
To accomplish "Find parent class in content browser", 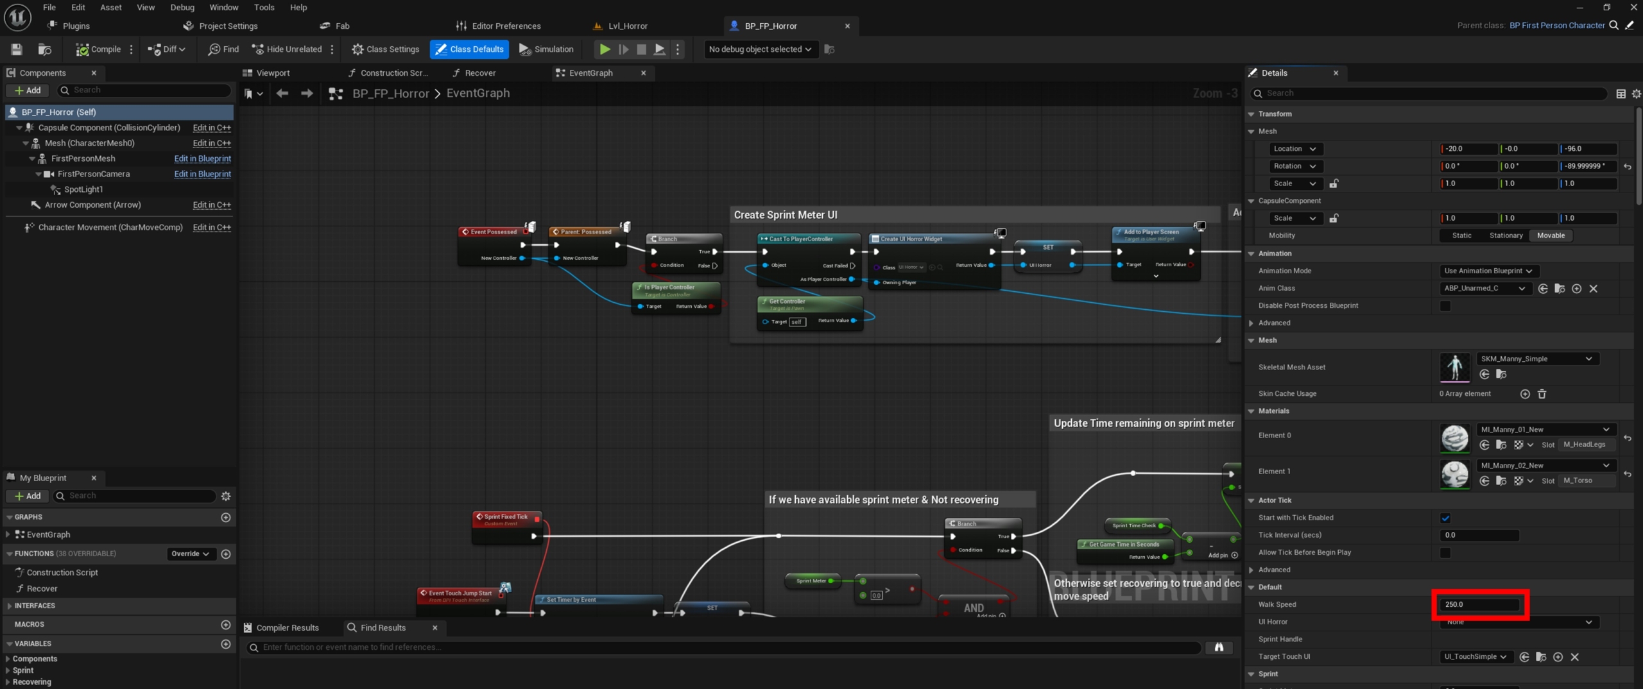I will coord(1614,26).
